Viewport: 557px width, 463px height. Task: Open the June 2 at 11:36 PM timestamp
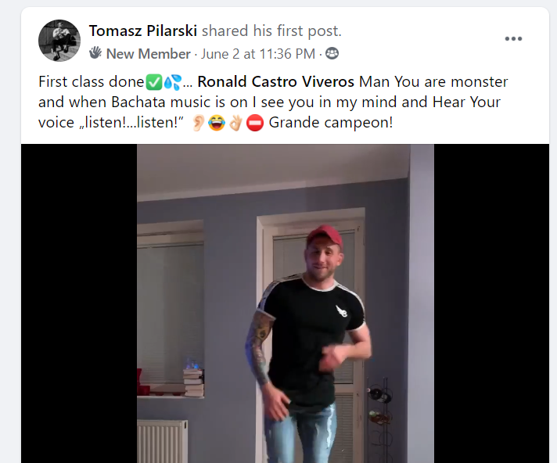tap(258, 54)
